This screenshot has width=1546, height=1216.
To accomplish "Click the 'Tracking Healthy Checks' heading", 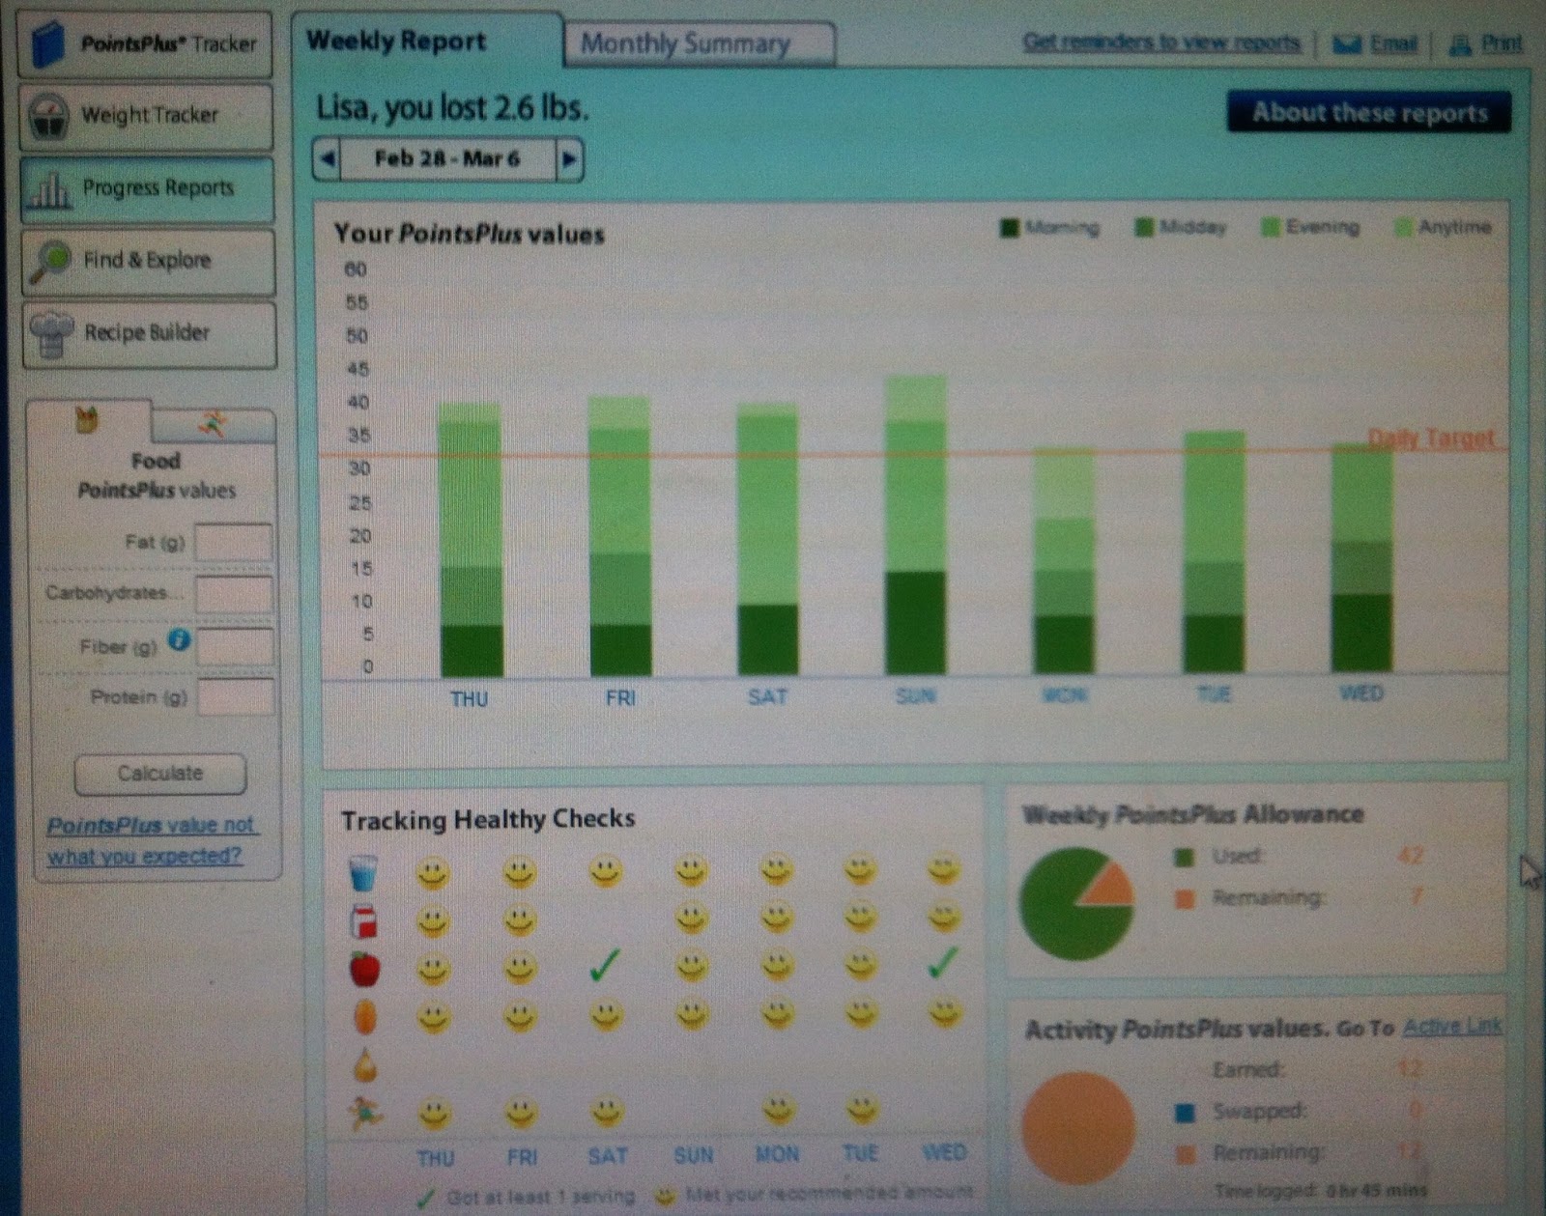I will pos(488,820).
